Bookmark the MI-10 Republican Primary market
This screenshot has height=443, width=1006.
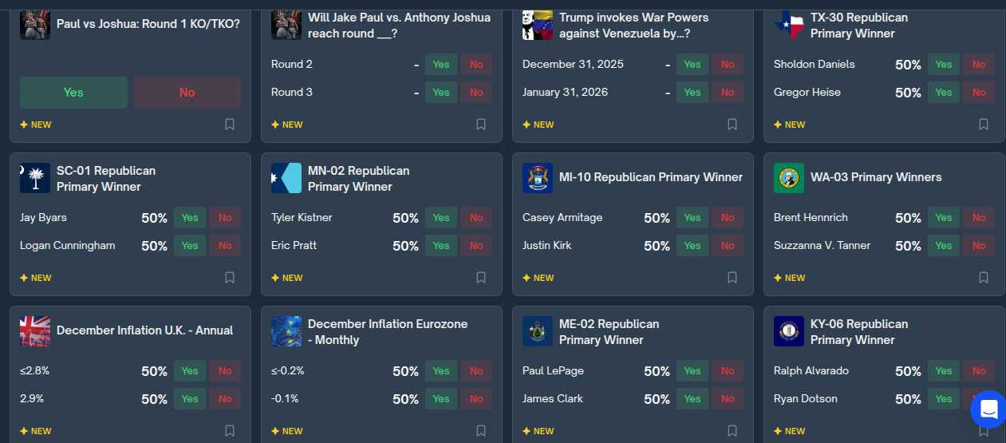(x=732, y=278)
